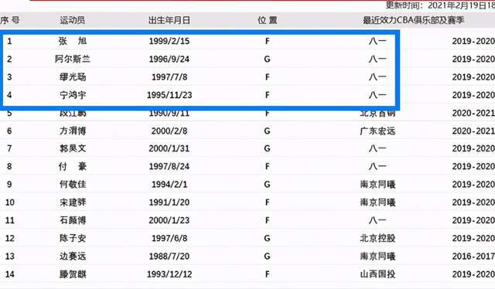
Task: Click birthdate 1997/7/8
Action: (169, 77)
